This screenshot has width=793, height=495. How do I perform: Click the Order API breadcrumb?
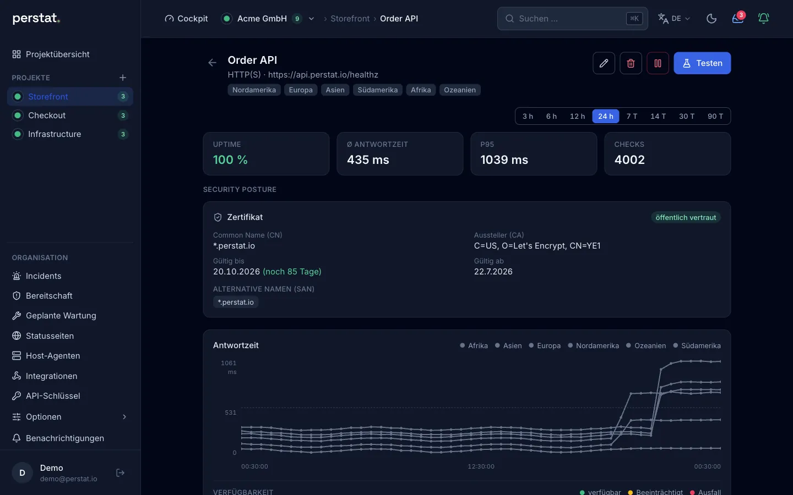click(399, 19)
